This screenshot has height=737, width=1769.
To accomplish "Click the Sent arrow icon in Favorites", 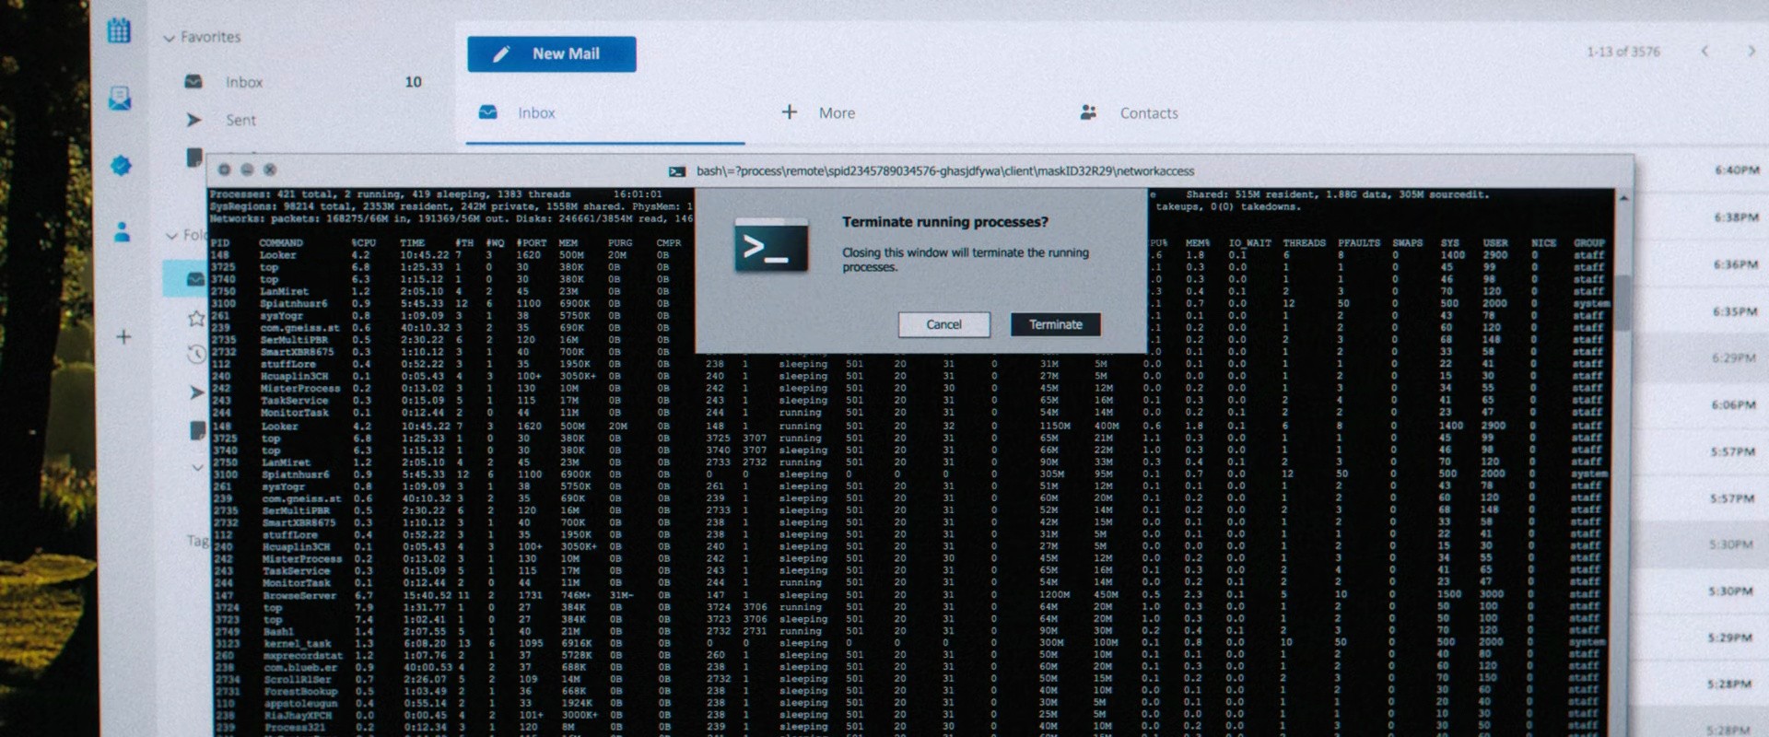I will pyautogui.click(x=193, y=120).
